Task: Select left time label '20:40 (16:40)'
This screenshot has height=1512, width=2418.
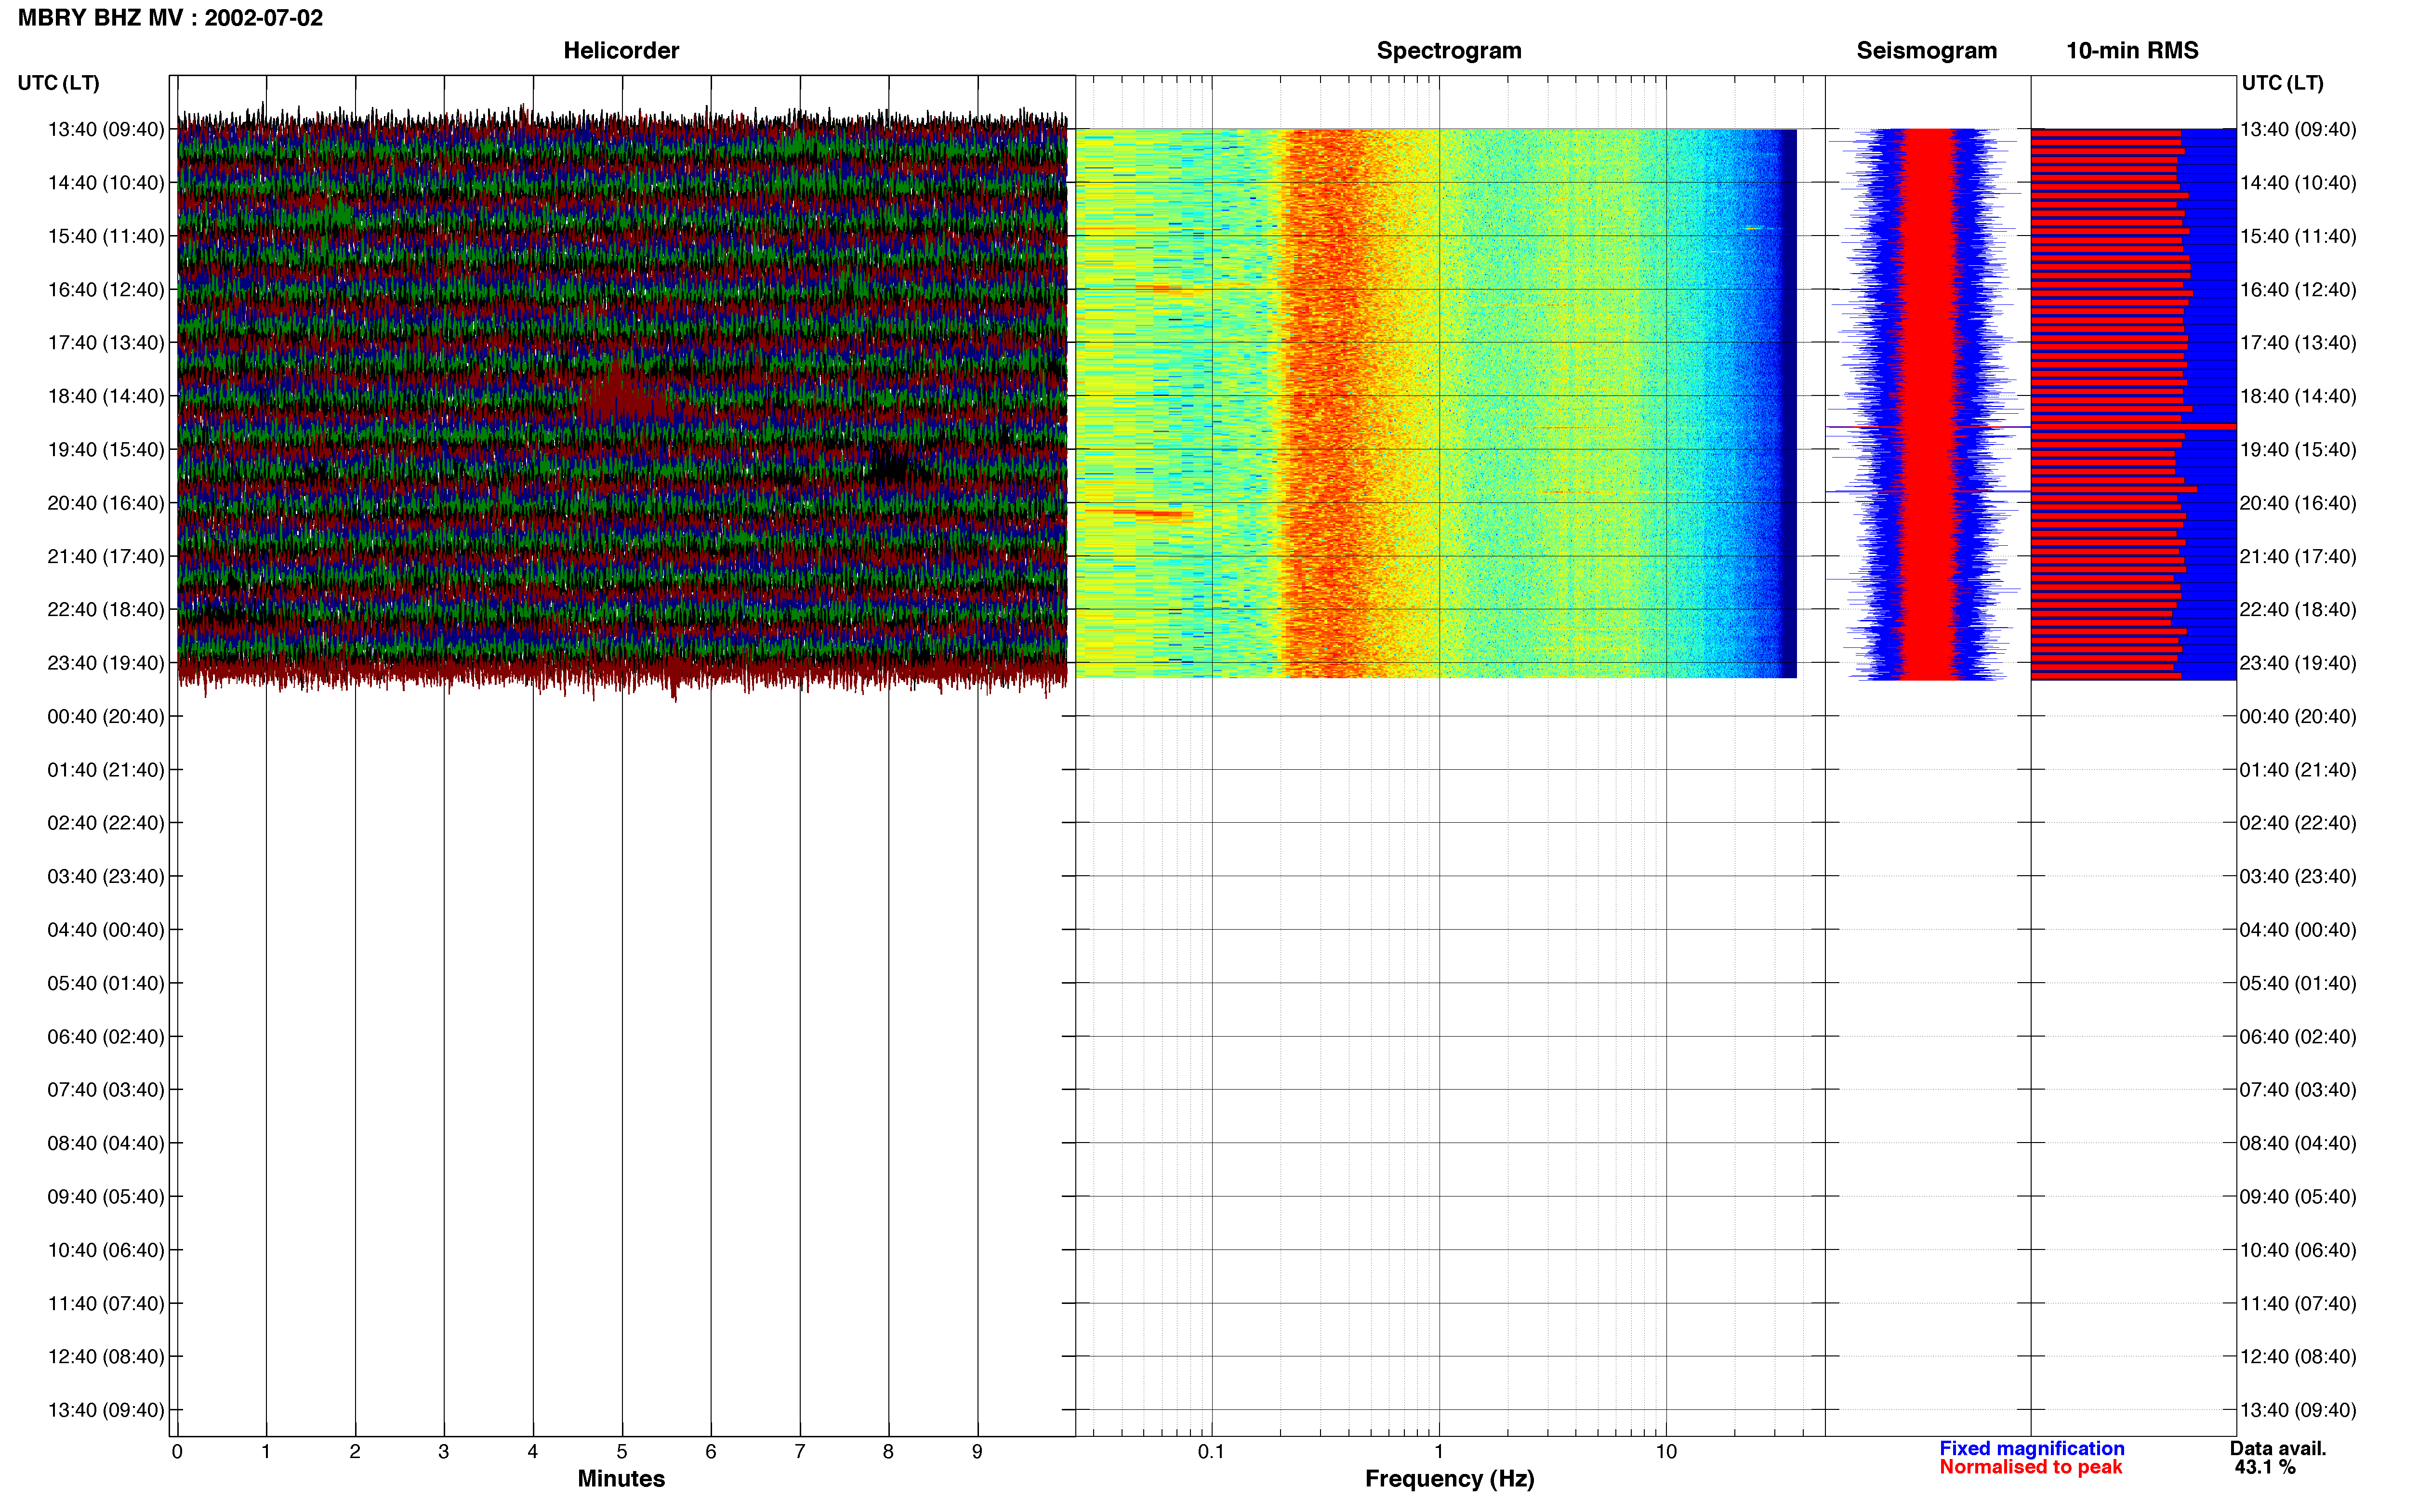Action: (x=106, y=503)
